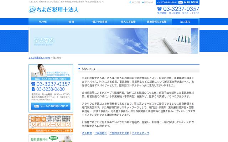Follow the ちよだ税理士法人 HOME breadcrumb link
228x142 pixels.
(39, 58)
